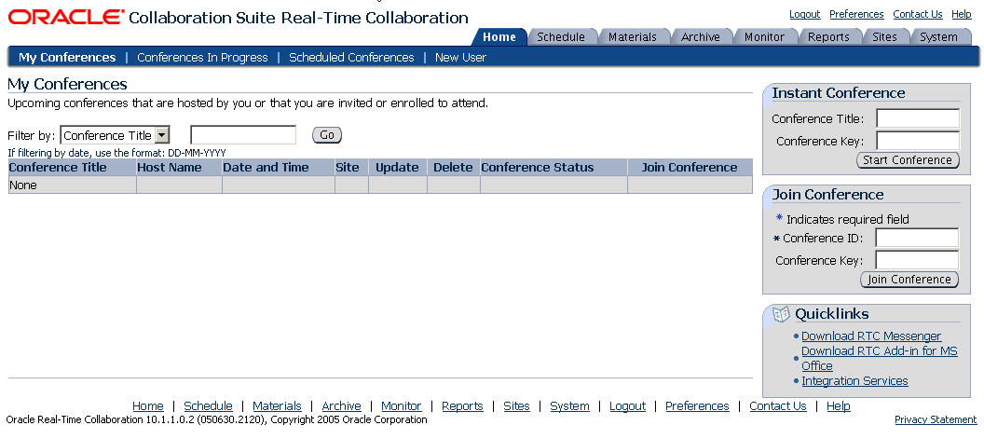This screenshot has height=439, width=984.
Task: Click footer Help link
Action: [x=839, y=406]
